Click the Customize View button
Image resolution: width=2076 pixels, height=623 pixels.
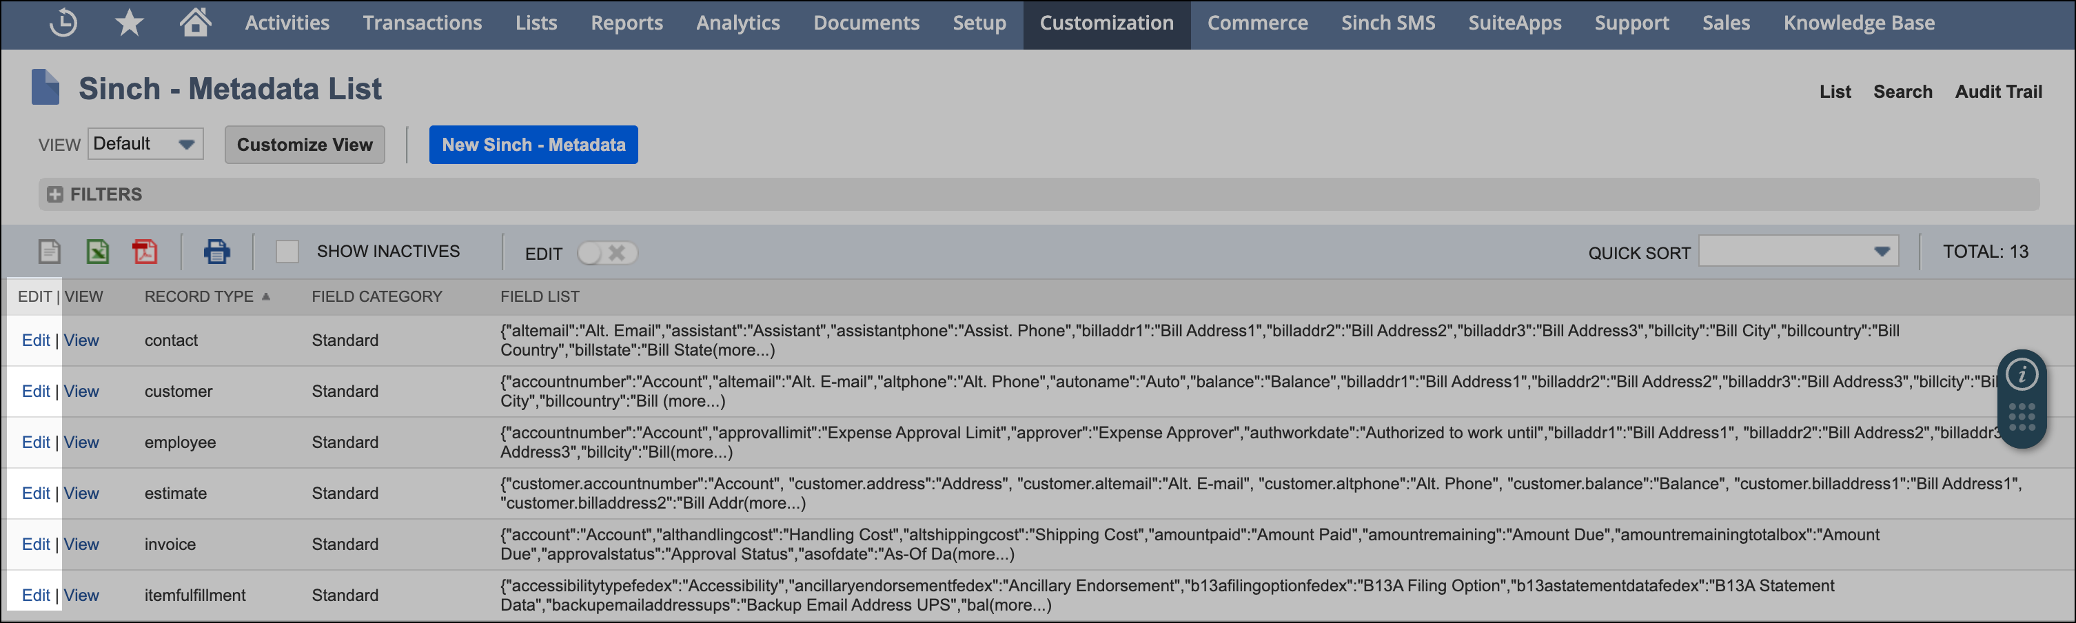[x=305, y=145]
